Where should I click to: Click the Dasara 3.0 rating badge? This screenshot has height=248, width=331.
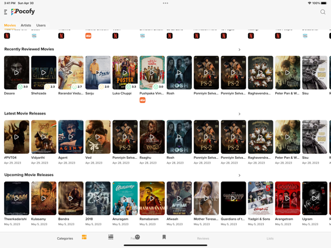click(x=23, y=87)
